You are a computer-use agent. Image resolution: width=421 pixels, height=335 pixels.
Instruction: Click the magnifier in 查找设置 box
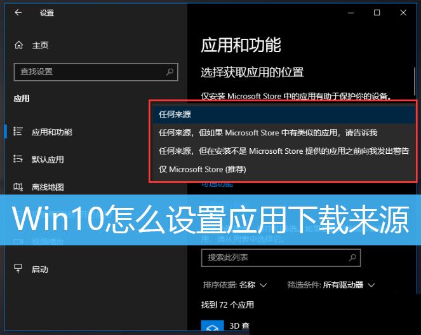pyautogui.click(x=170, y=72)
